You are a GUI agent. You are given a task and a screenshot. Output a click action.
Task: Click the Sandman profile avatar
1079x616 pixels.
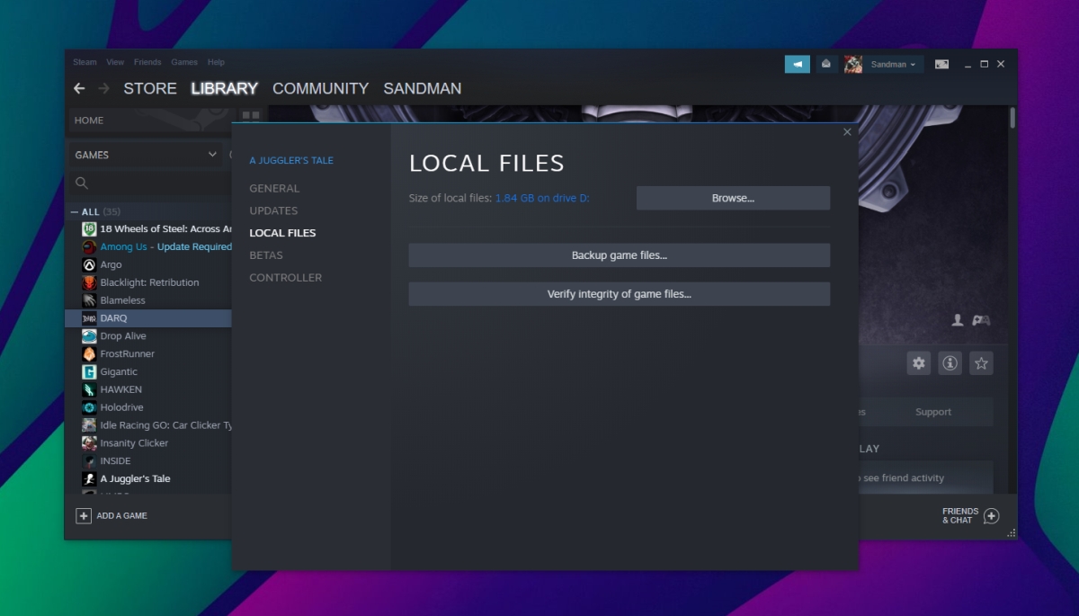(x=852, y=64)
